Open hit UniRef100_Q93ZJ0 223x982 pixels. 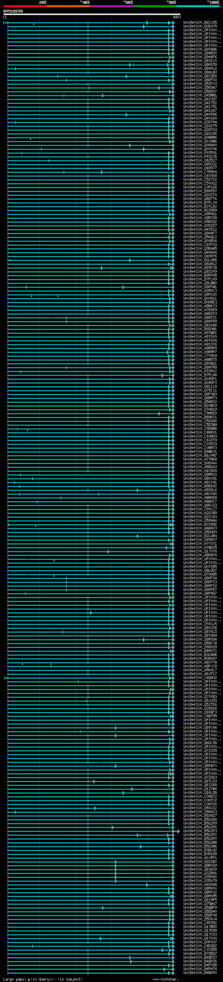pos(200,61)
